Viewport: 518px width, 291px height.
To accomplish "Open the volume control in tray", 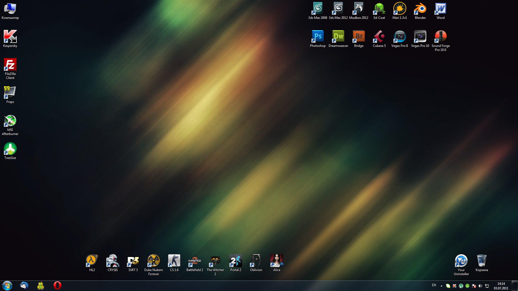I will [x=480, y=286].
